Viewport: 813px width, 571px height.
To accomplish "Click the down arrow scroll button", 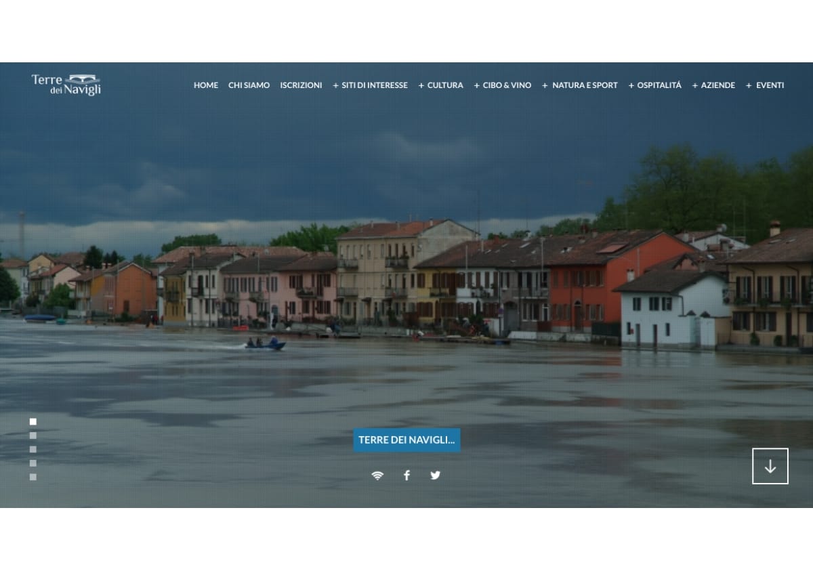I will click(x=770, y=466).
